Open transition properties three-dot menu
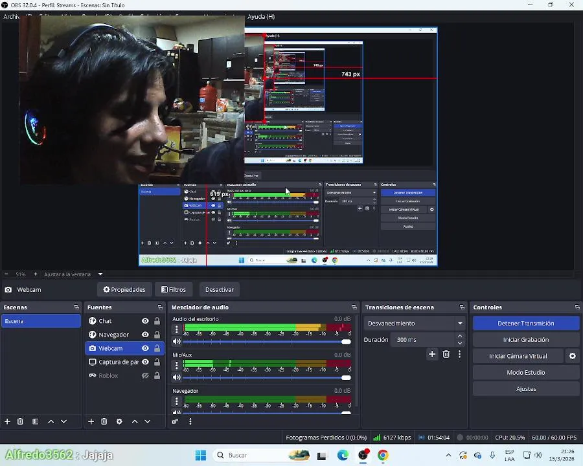The width and height of the screenshot is (583, 466). (x=459, y=354)
